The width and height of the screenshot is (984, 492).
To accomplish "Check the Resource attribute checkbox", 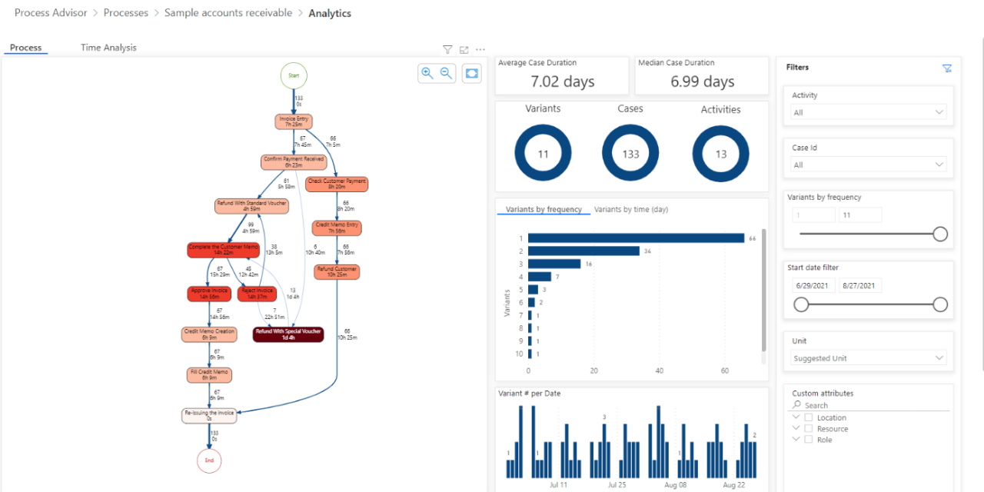I will pyautogui.click(x=808, y=428).
